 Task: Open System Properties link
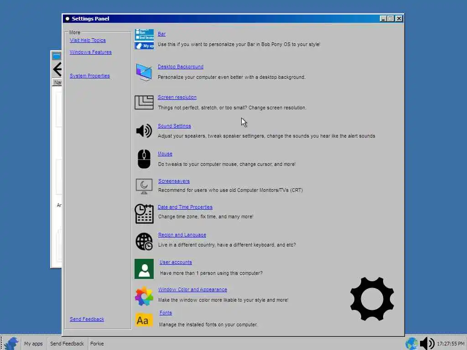(90, 76)
